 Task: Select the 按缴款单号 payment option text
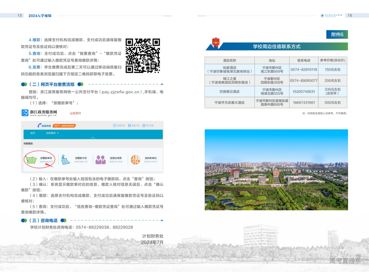pyautogui.click(x=46, y=158)
